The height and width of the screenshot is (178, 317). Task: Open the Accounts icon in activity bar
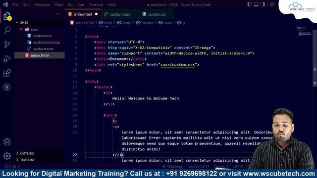pos(7,142)
